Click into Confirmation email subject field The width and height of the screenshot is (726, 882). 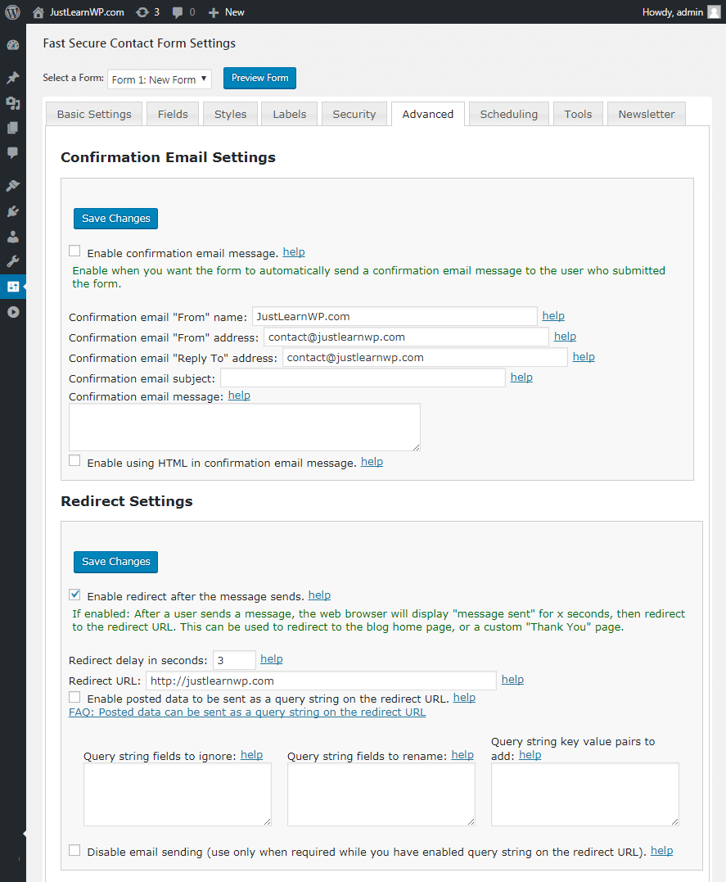[x=363, y=378]
